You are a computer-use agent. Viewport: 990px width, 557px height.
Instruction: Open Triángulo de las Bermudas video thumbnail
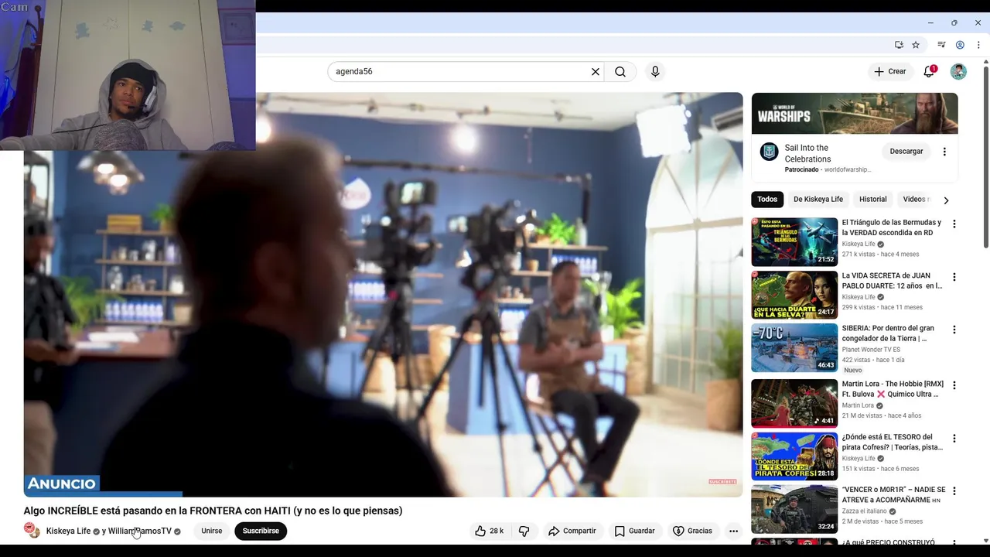pos(794,241)
